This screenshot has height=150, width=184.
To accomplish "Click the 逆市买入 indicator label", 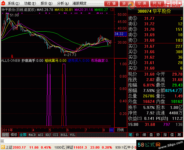I will pyautogui.click(x=79, y=61).
